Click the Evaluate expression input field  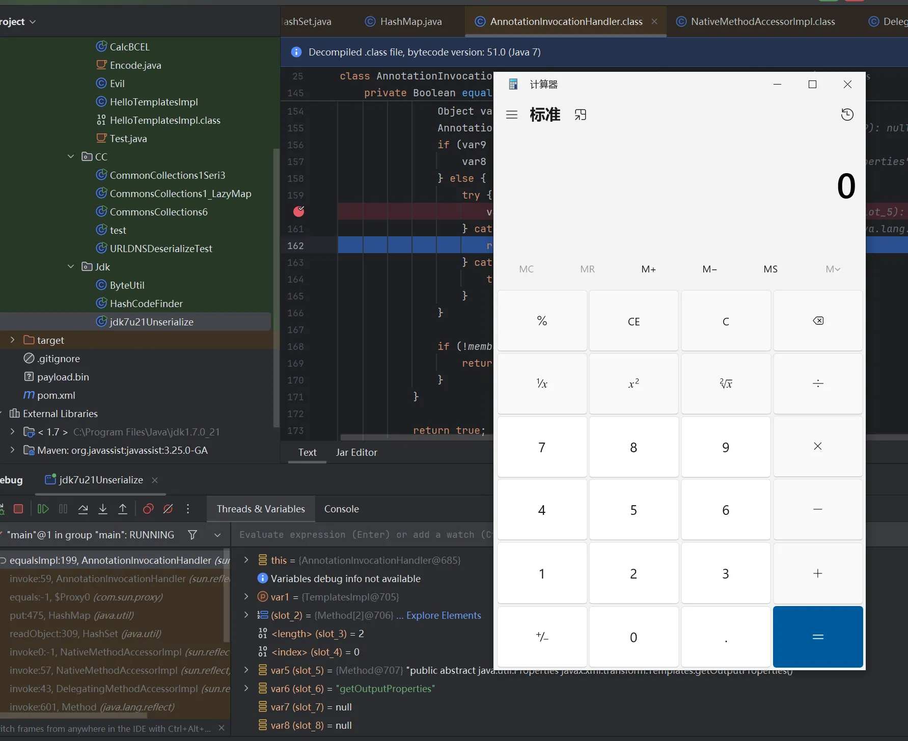pyautogui.click(x=364, y=535)
